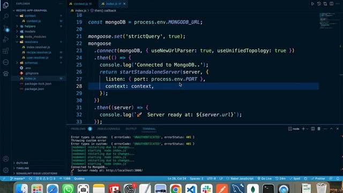Open package.json in the explorer
Screen dimensions: 343x193
point(34,89)
